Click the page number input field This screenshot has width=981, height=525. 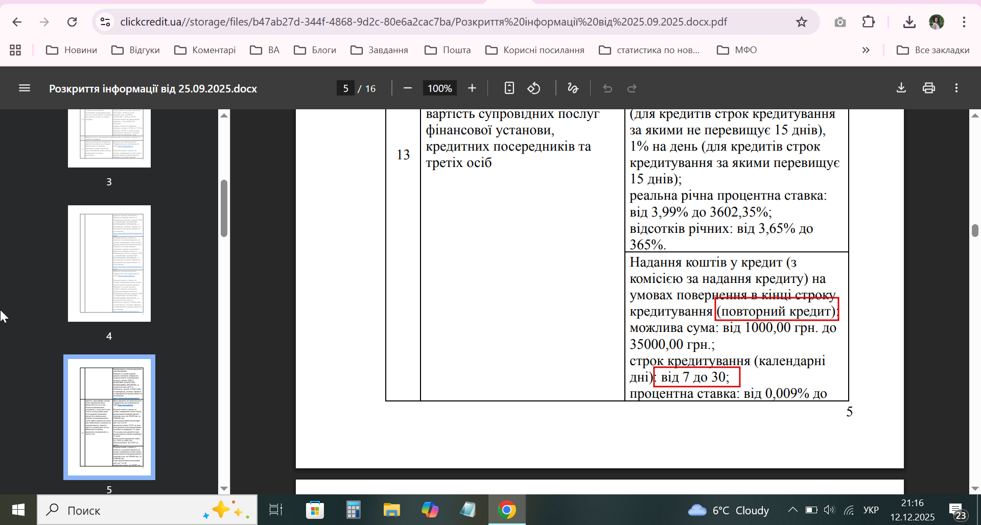tap(346, 88)
